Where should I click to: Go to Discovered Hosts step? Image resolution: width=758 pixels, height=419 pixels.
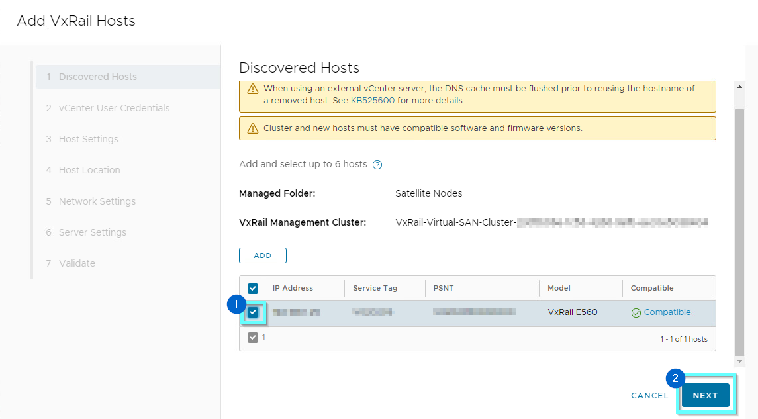pos(128,77)
